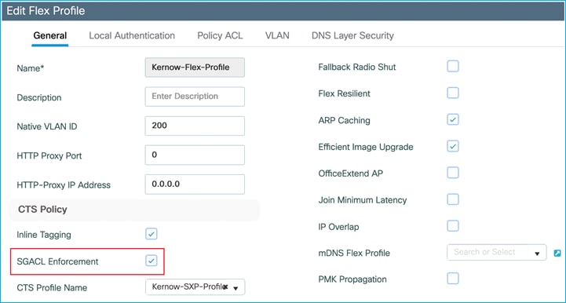This screenshot has height=303, width=566.
Task: Click the Native VLAN ID field
Action: 195,126
